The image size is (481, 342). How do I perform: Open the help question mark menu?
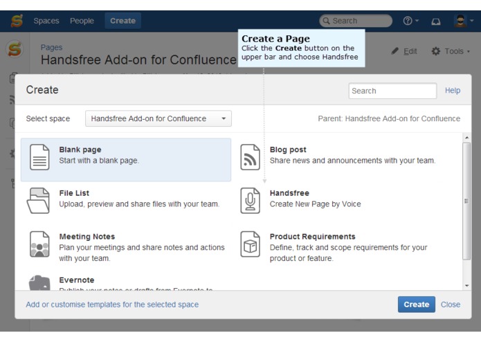point(410,21)
